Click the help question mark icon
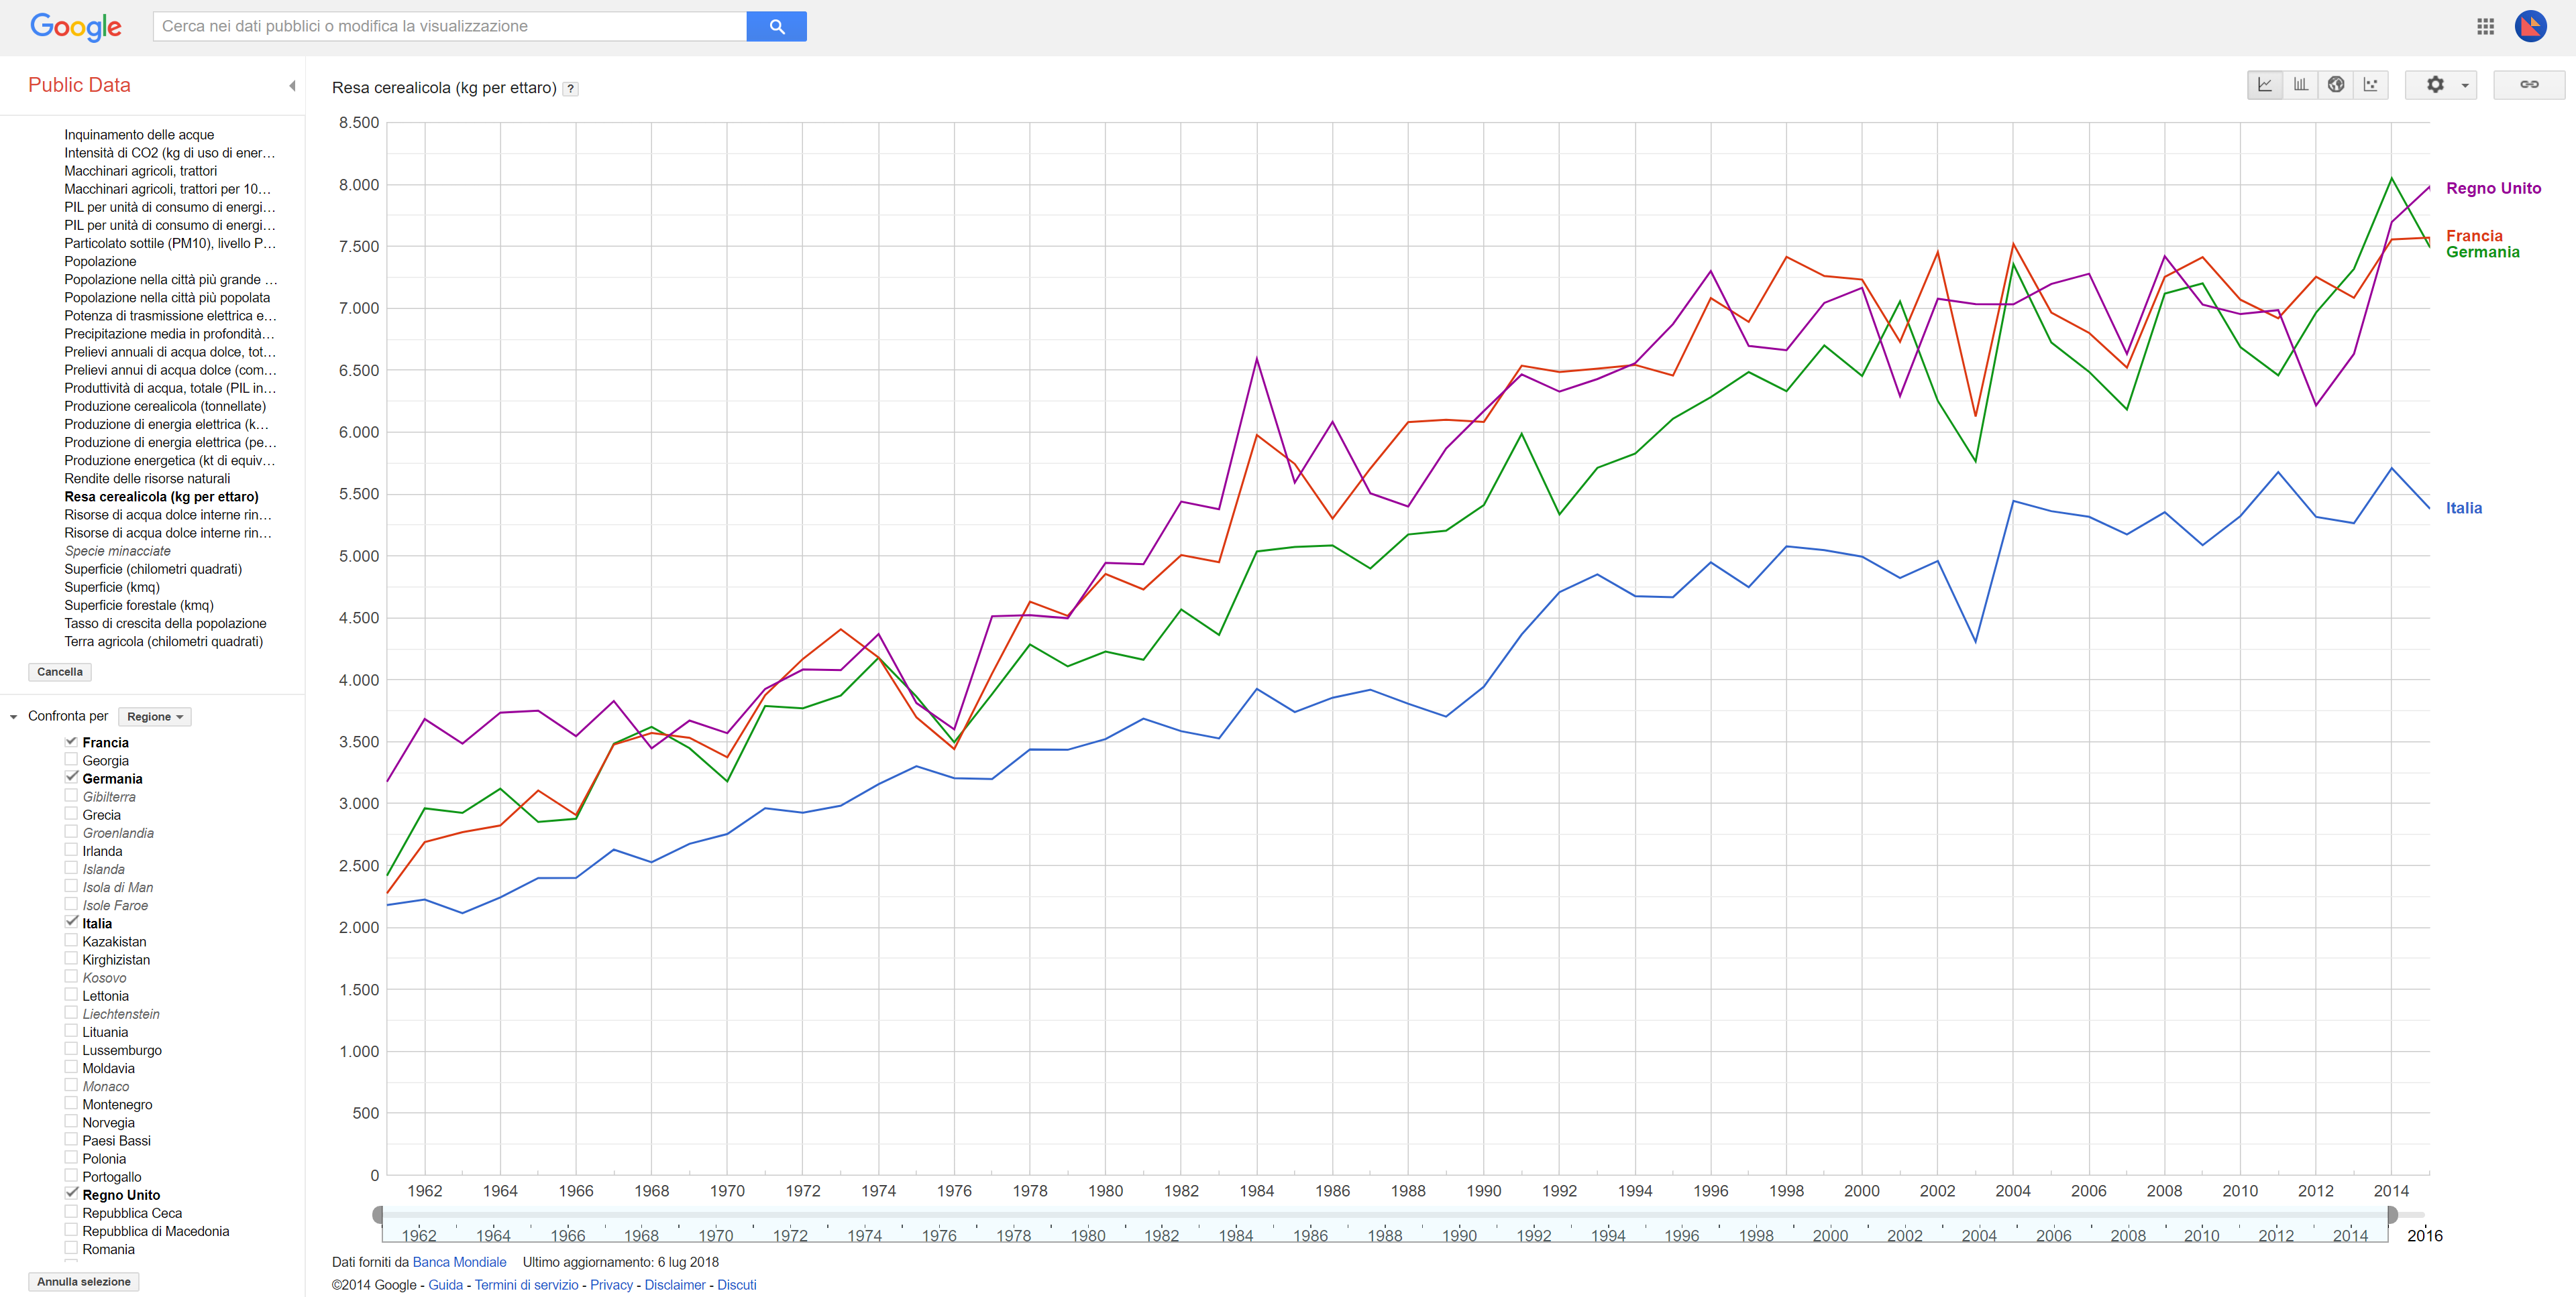 pyautogui.click(x=571, y=89)
